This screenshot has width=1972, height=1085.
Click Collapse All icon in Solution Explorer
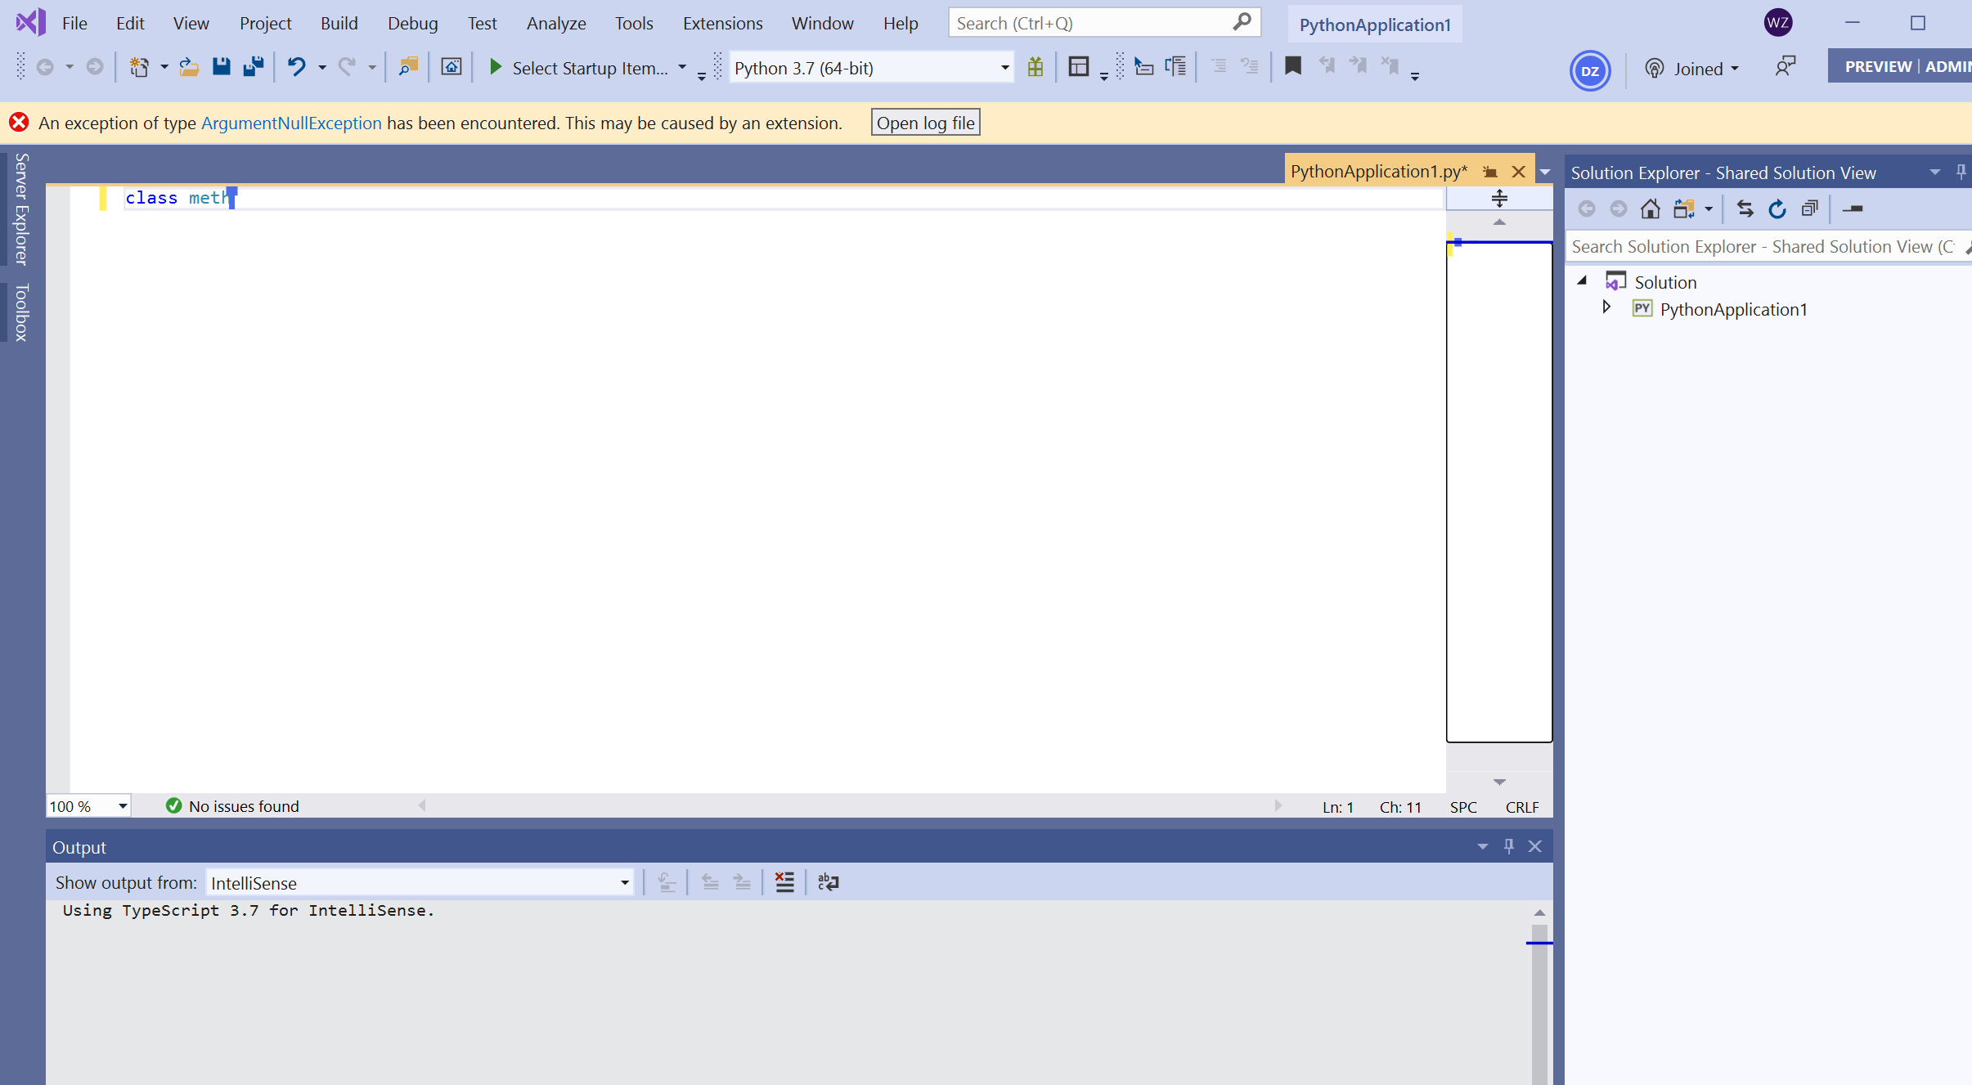click(1809, 209)
